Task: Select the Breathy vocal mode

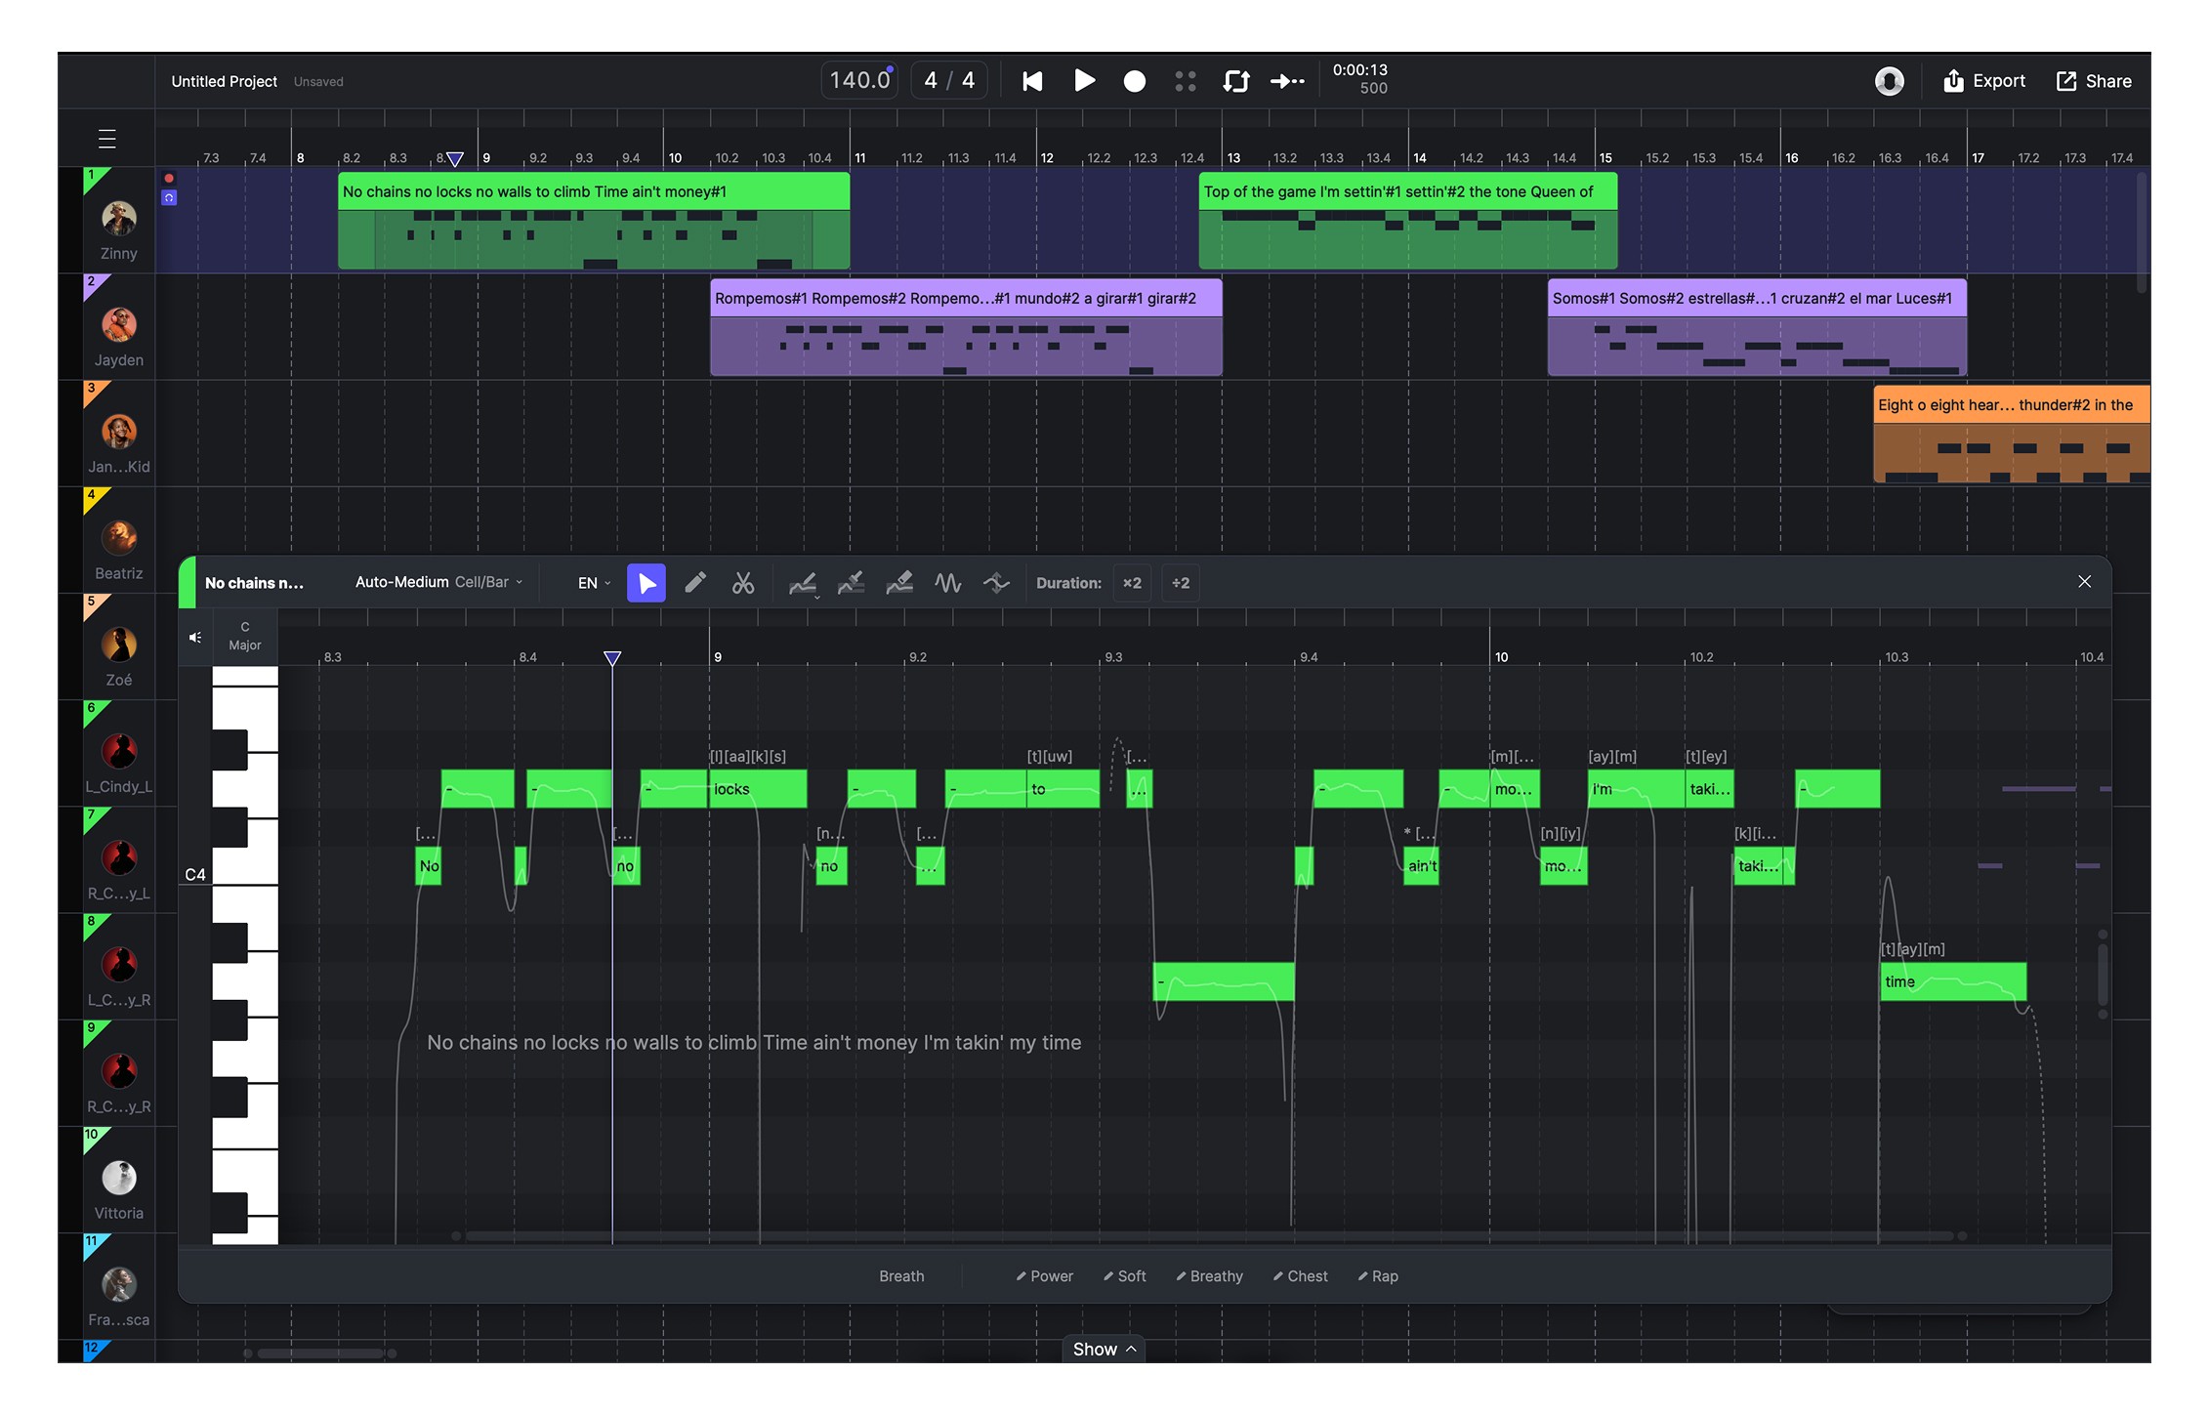Action: point(1209,1276)
